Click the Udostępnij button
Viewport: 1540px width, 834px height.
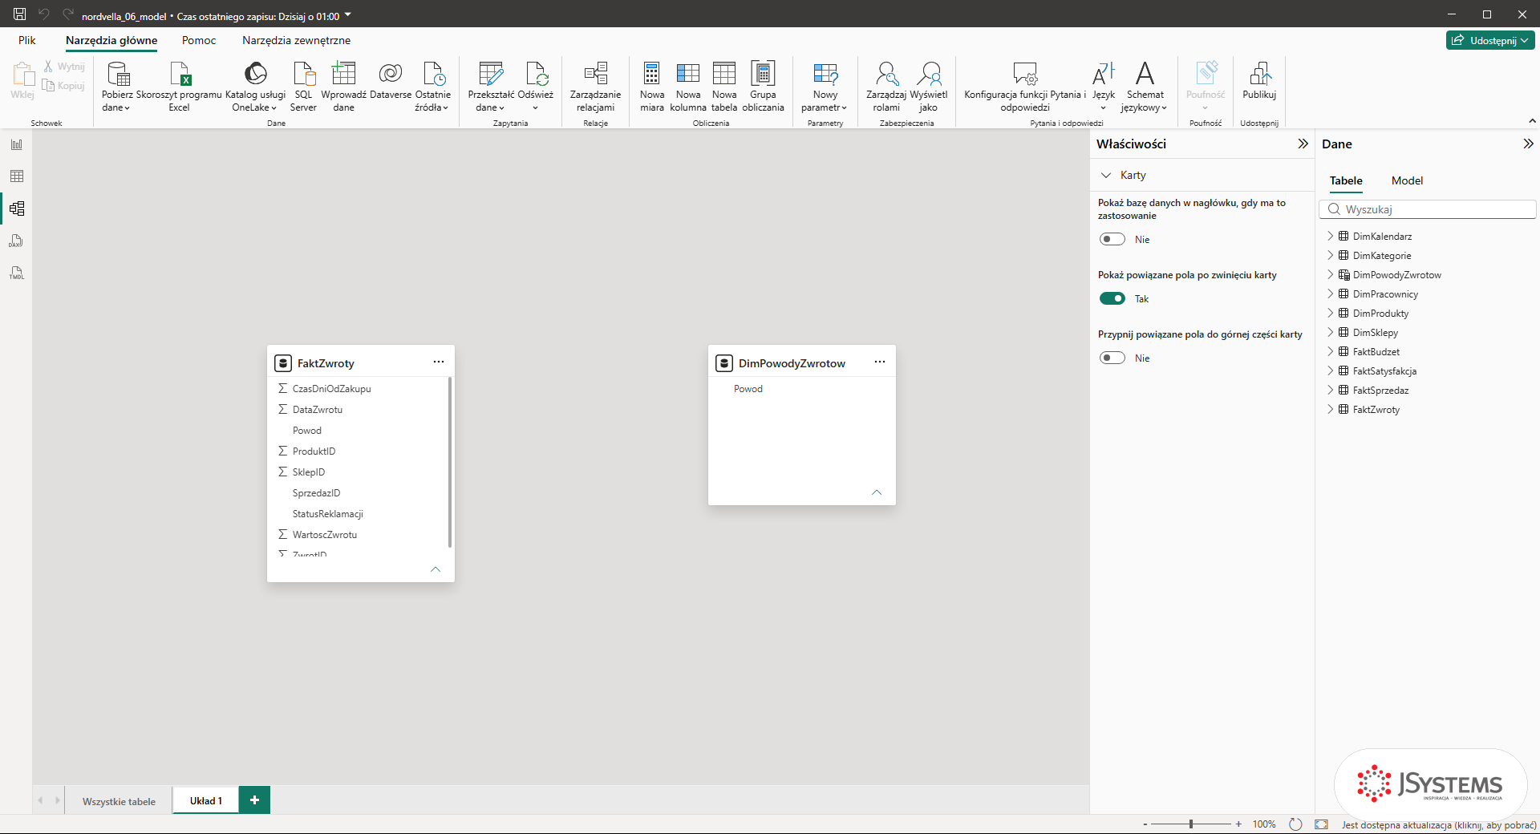tap(1490, 40)
